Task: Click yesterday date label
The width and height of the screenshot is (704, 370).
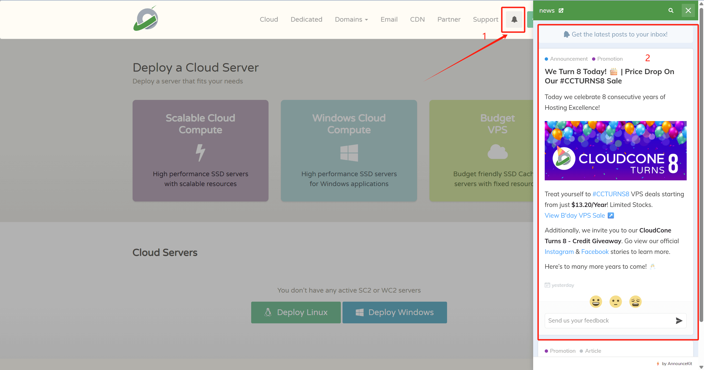Action: click(x=559, y=285)
